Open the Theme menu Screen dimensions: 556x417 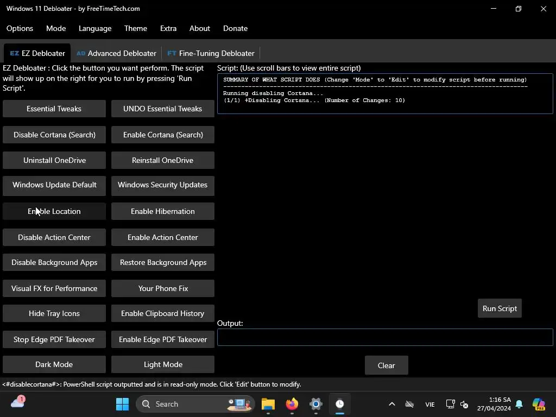tap(135, 28)
